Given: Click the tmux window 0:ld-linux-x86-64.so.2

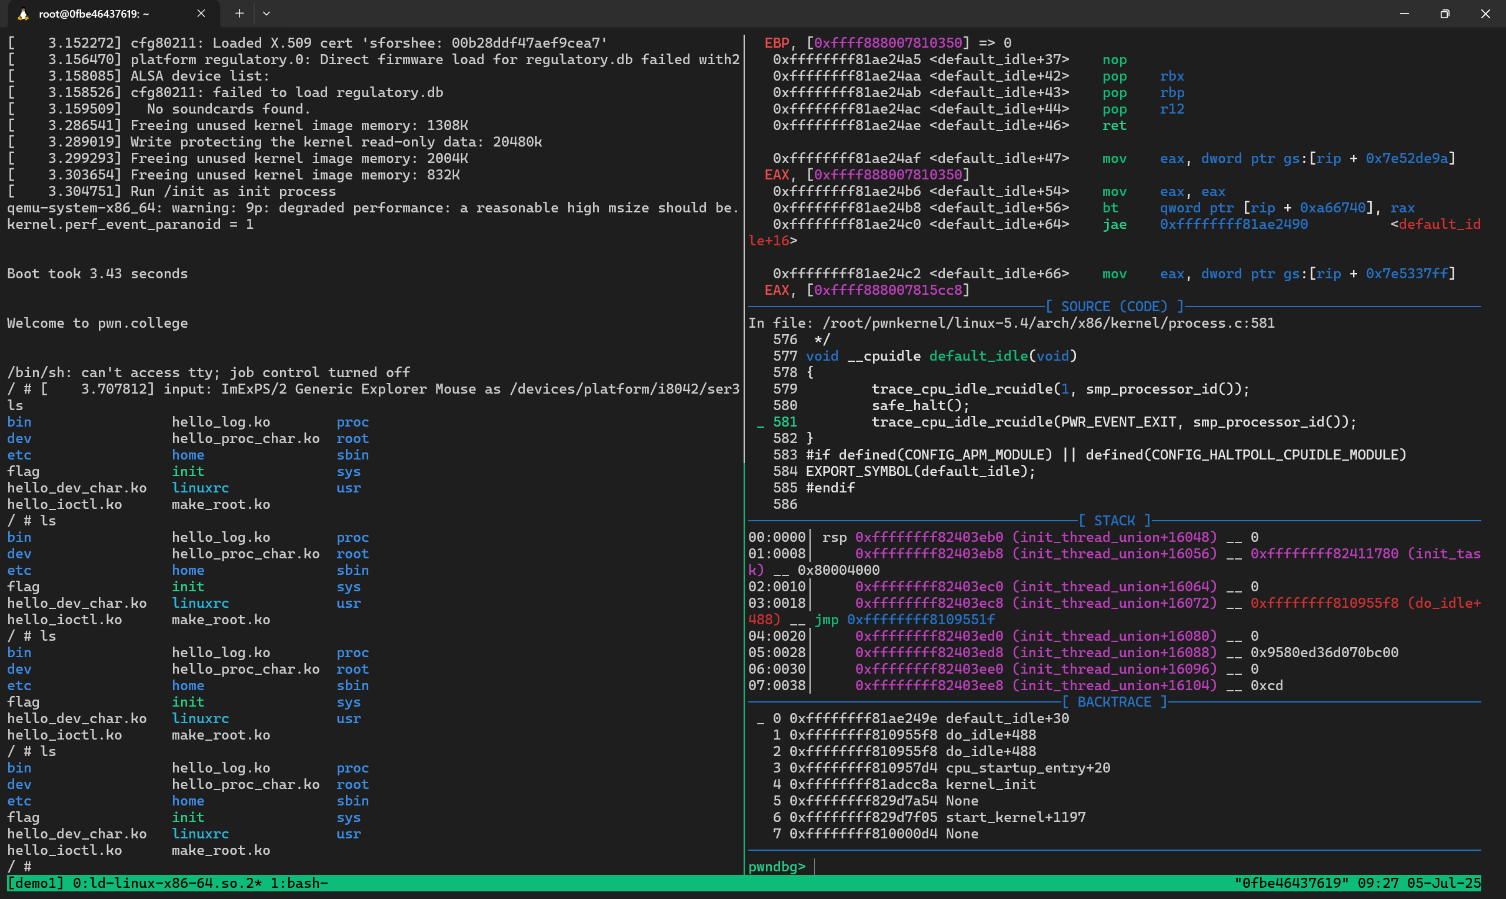Looking at the screenshot, I should tap(167, 883).
